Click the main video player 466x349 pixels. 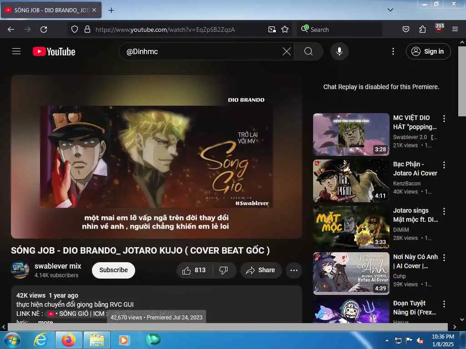coord(157,157)
